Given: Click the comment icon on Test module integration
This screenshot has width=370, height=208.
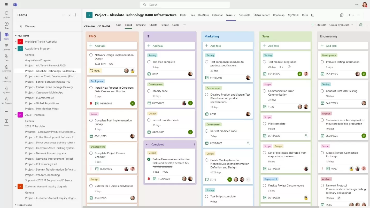Looking at the screenshot, I should click(289, 67).
